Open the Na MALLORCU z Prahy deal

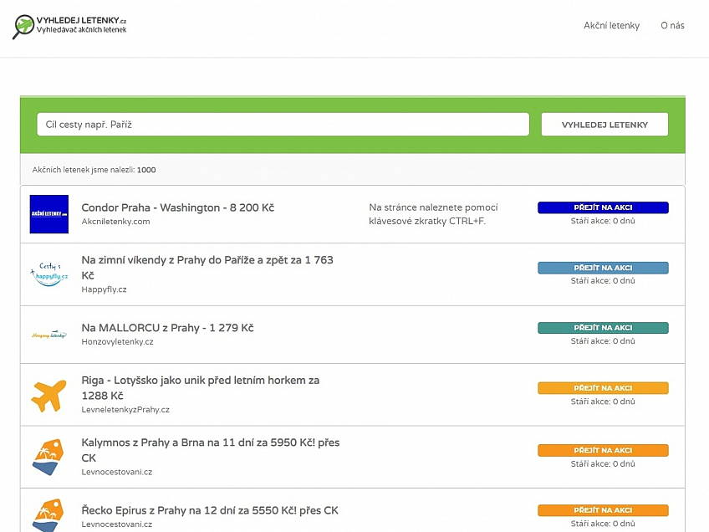[167, 328]
